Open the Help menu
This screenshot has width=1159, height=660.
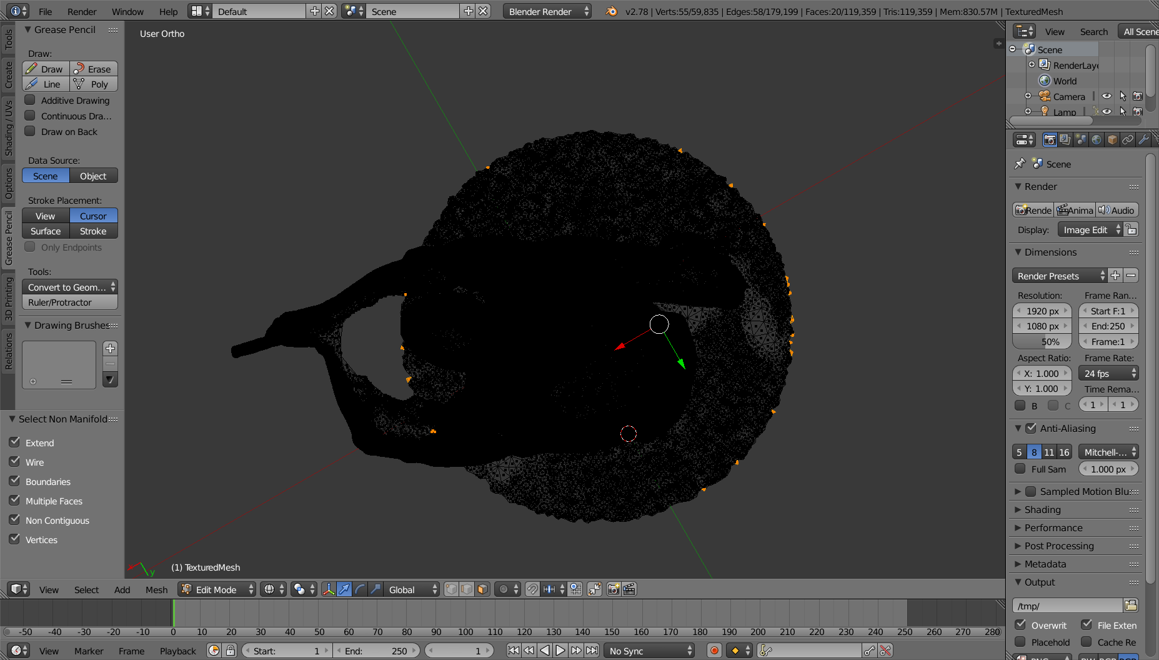(x=168, y=11)
